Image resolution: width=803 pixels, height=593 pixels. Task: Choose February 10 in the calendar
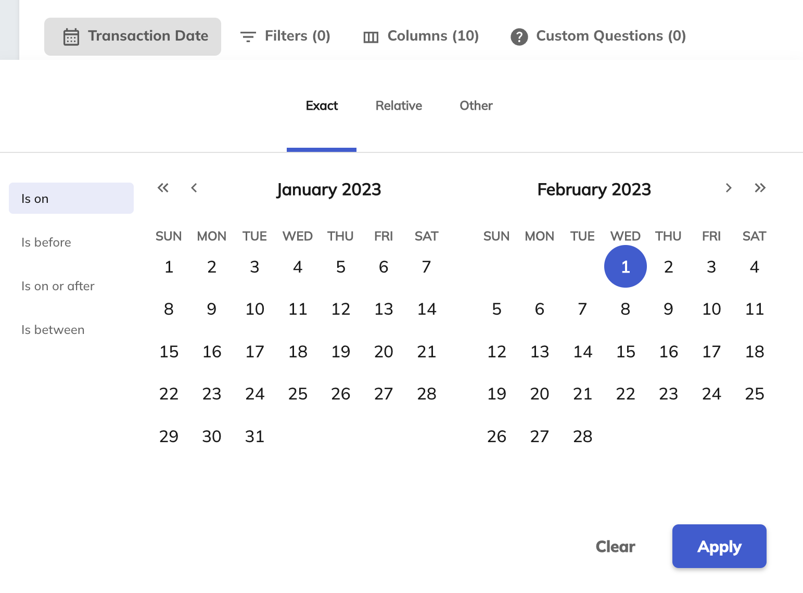(x=711, y=309)
